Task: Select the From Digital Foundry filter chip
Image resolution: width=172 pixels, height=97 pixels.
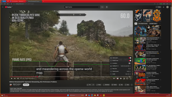Action: (143, 23)
